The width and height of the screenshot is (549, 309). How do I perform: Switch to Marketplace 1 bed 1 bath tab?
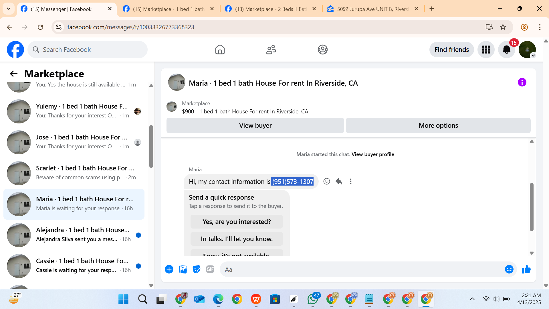169,9
